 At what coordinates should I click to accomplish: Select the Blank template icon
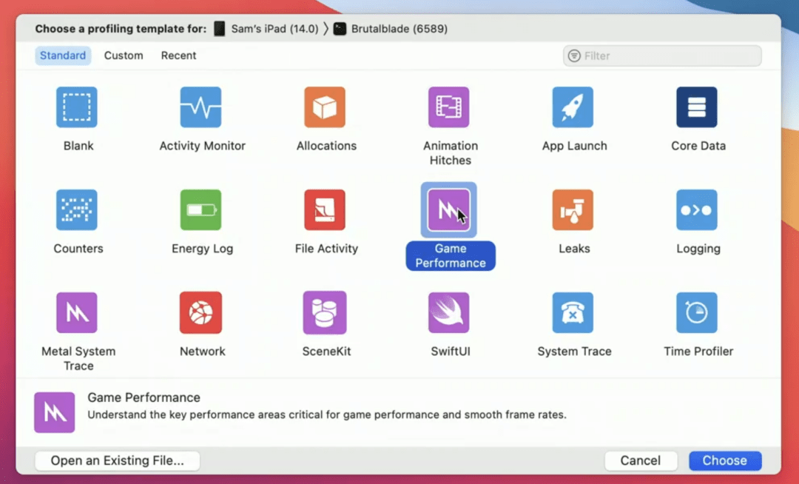tap(76, 107)
